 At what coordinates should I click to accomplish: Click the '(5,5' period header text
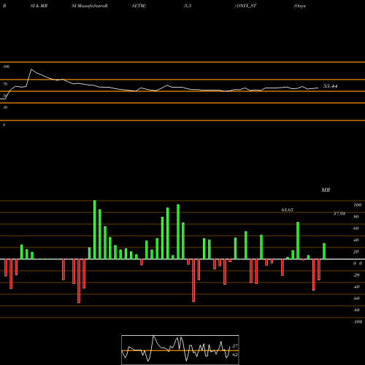tap(188, 6)
